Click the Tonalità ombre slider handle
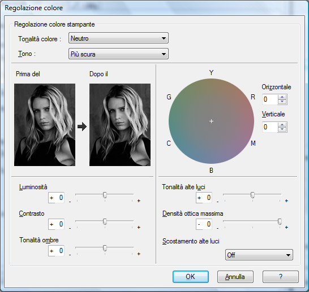This screenshot has width=309, height=292. 105,248
